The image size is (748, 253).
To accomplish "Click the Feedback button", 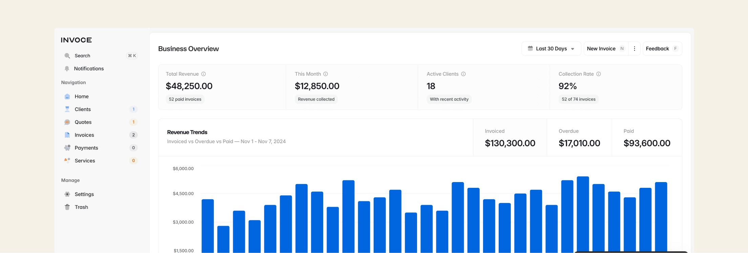I will (x=662, y=49).
